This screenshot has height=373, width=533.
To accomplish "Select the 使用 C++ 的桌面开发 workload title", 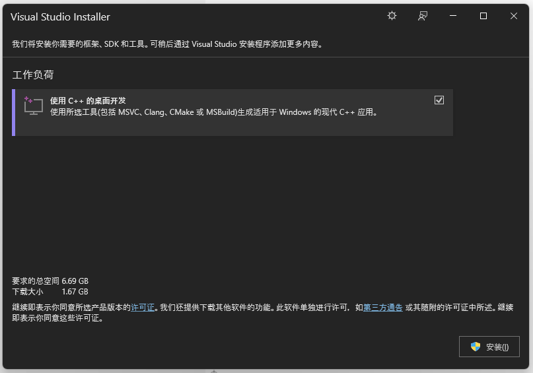I will pyautogui.click(x=88, y=100).
